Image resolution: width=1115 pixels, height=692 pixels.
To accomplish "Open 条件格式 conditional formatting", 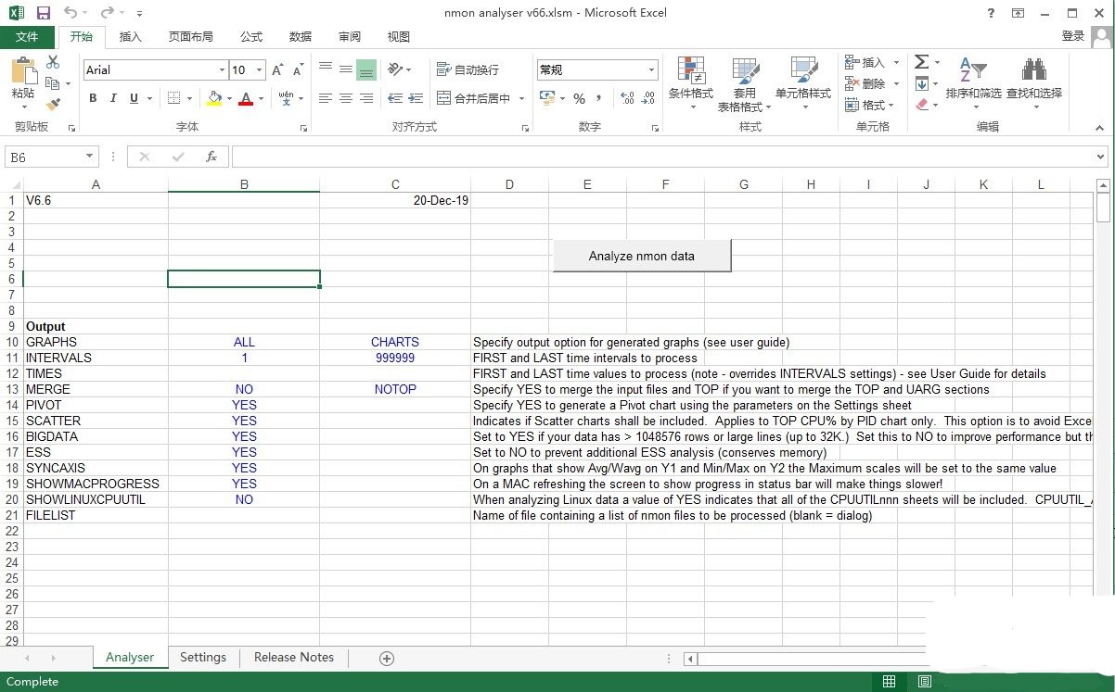I will (690, 82).
